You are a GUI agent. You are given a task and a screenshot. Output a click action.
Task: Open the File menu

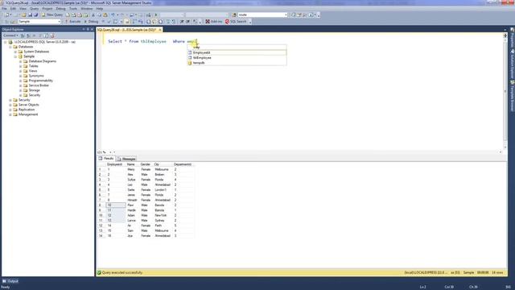pyautogui.click(x=4, y=9)
